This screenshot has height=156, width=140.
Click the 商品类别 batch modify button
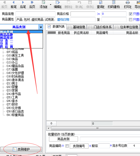tap(63, 139)
